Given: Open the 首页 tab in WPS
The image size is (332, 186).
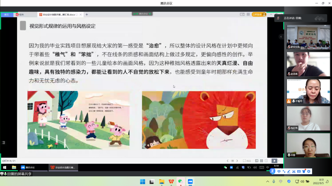Looking at the screenshot, I should pos(7,15).
